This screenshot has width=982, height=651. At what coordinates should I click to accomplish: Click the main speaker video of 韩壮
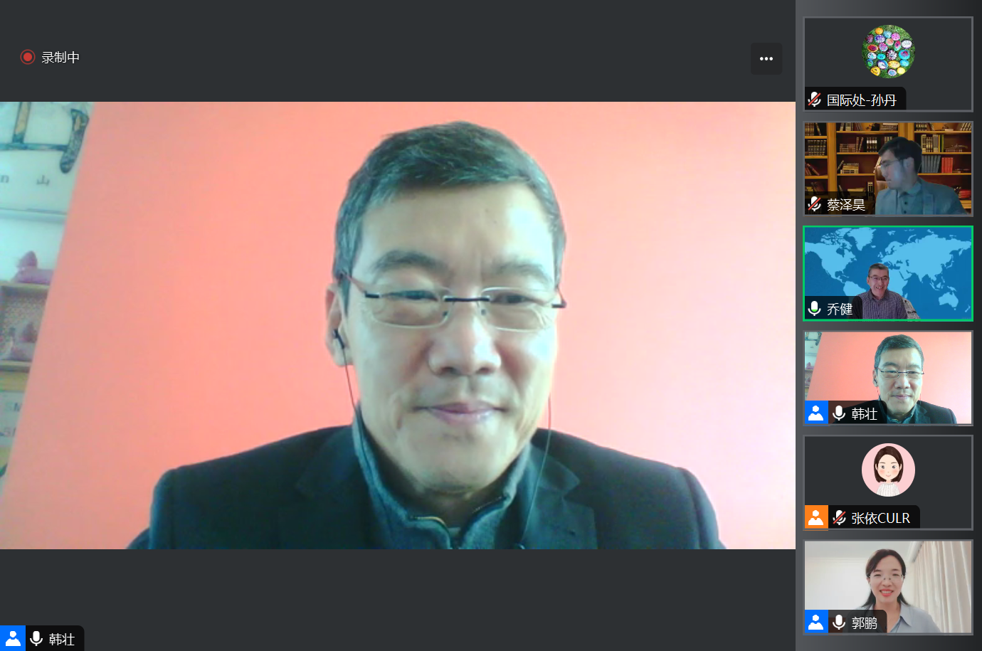[397, 325]
